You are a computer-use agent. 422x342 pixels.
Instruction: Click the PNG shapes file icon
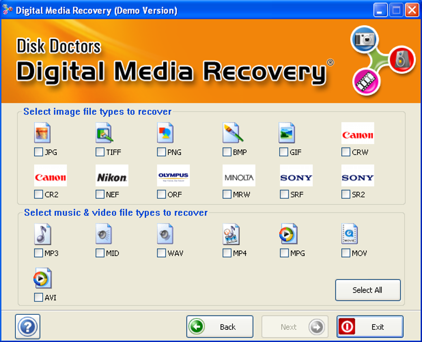(165, 133)
